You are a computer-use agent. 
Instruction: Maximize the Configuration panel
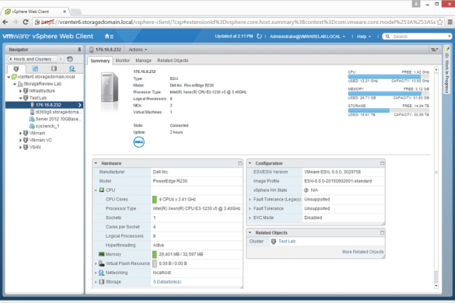[382, 163]
